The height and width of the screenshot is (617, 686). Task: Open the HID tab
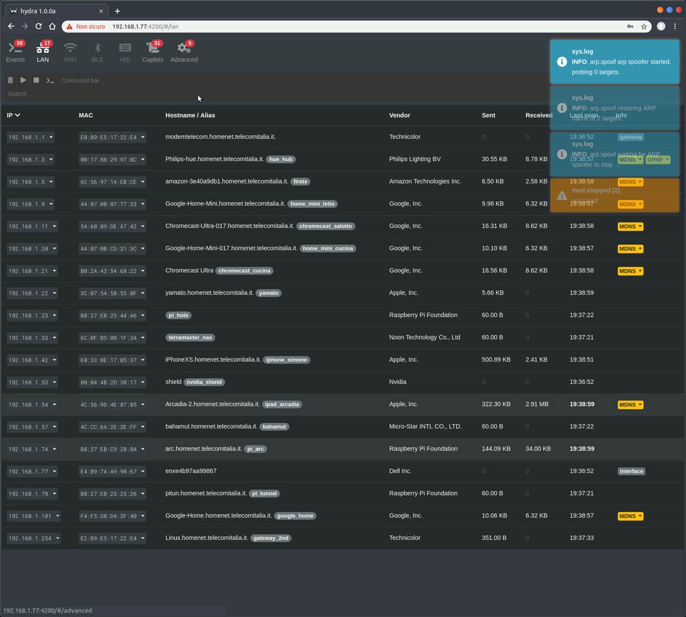point(125,52)
